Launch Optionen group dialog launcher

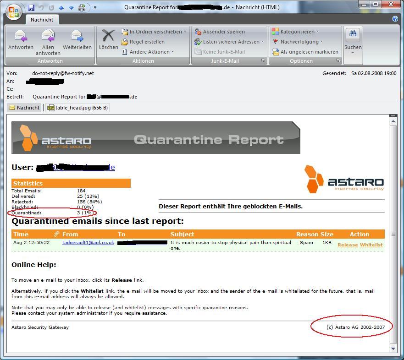pos(338,61)
